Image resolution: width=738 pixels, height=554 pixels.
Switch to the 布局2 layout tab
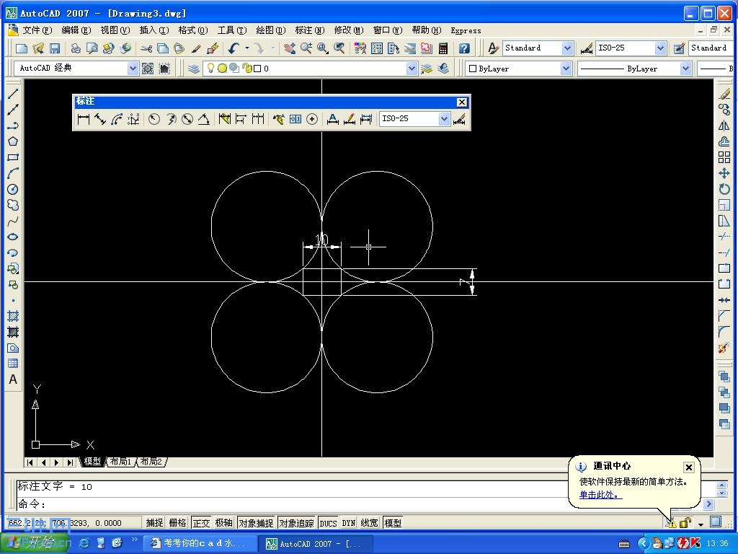[x=151, y=462]
